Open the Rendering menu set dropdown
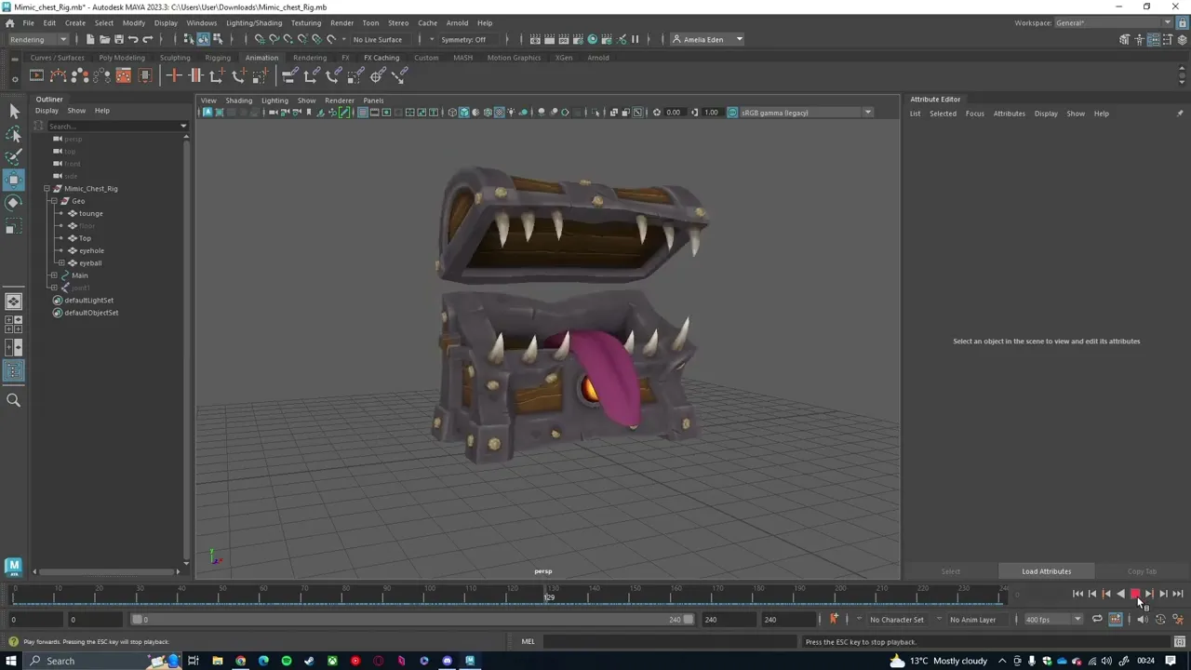The width and height of the screenshot is (1191, 670). coord(37,39)
